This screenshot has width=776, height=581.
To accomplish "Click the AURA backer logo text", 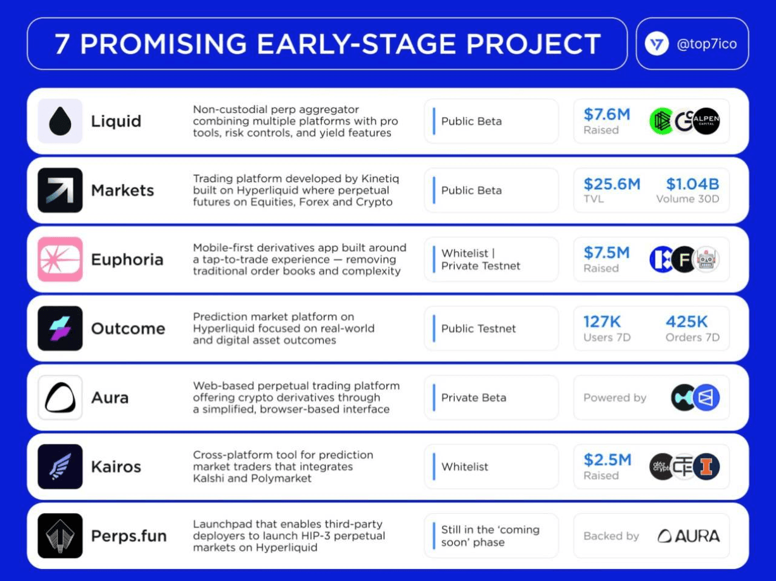I will click(x=689, y=536).
